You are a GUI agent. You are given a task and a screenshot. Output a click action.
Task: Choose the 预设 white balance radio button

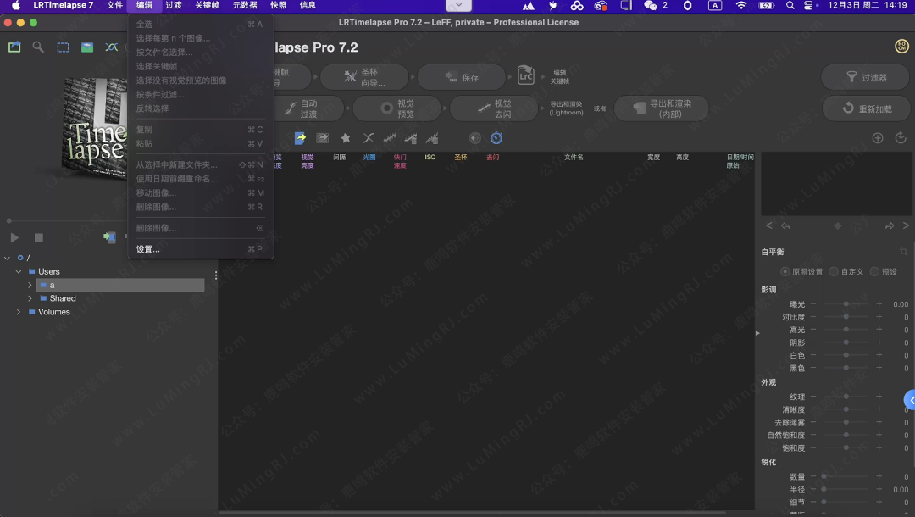pos(874,271)
